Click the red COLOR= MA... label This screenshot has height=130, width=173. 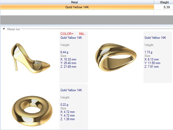point(73,34)
